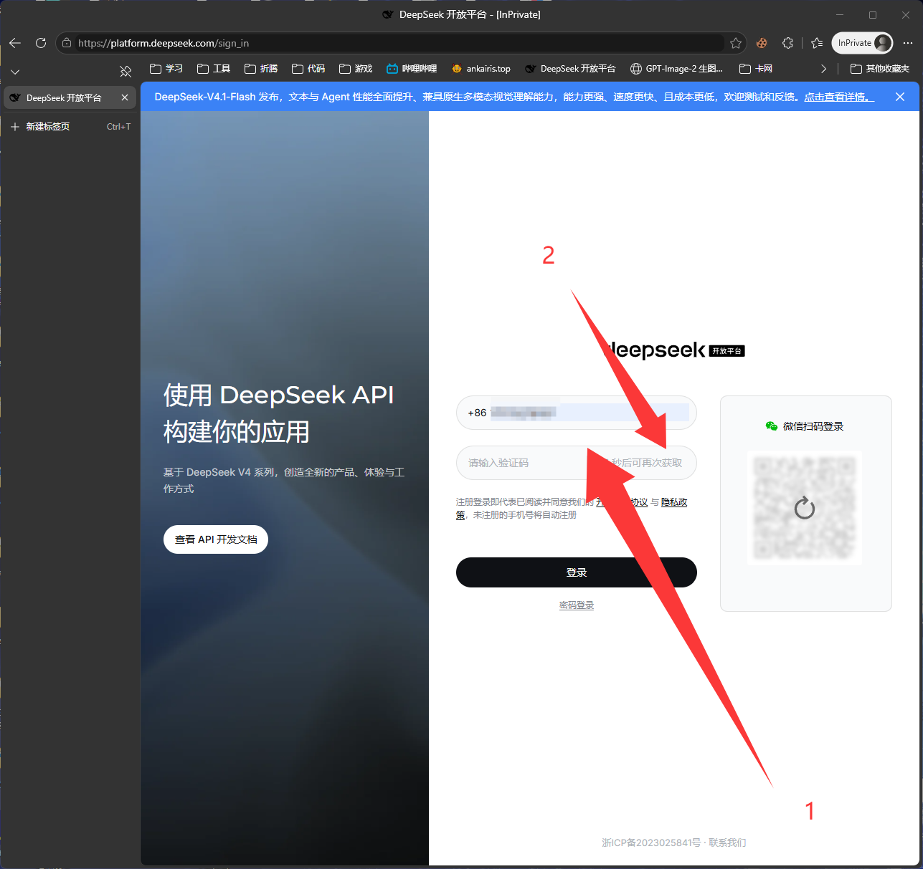The height and width of the screenshot is (869, 923).
Task: Open the Extensions puzzle icon
Action: (x=787, y=43)
